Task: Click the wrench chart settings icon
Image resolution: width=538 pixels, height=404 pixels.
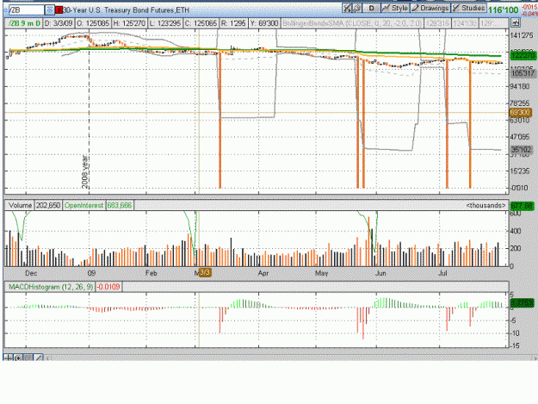Action: coord(357,8)
